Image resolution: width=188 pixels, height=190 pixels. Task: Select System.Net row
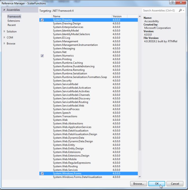(x=89, y=52)
